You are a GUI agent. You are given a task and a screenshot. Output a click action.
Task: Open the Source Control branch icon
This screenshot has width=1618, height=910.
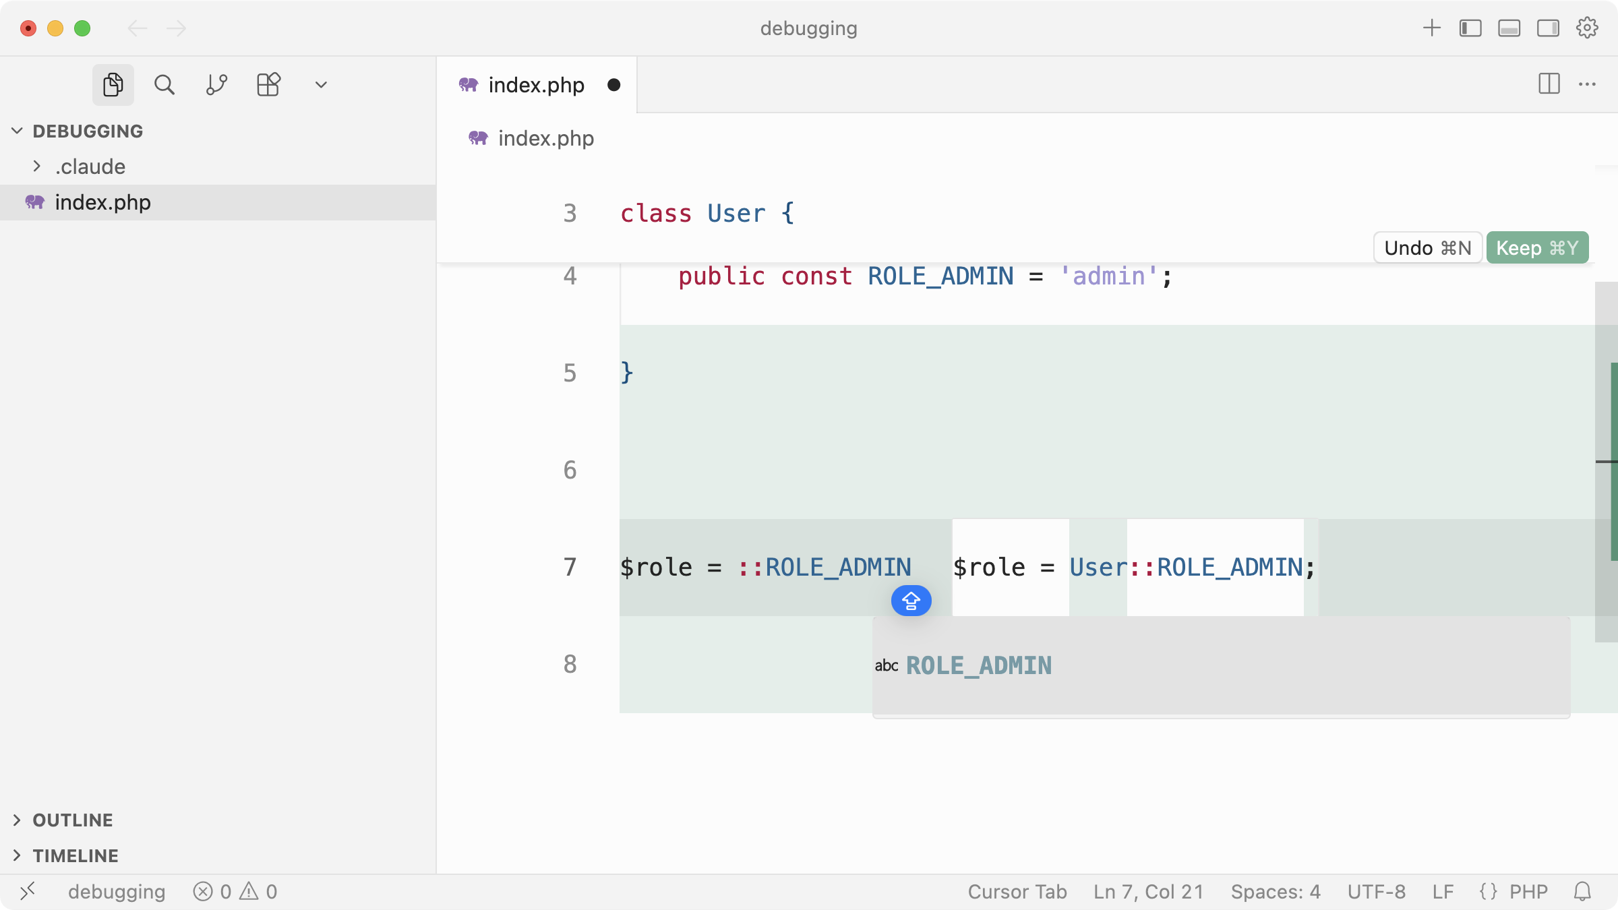216,85
